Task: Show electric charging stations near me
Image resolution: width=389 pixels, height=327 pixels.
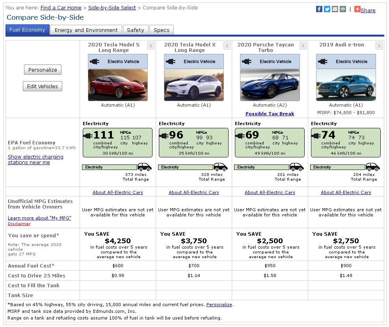Action: [35, 159]
